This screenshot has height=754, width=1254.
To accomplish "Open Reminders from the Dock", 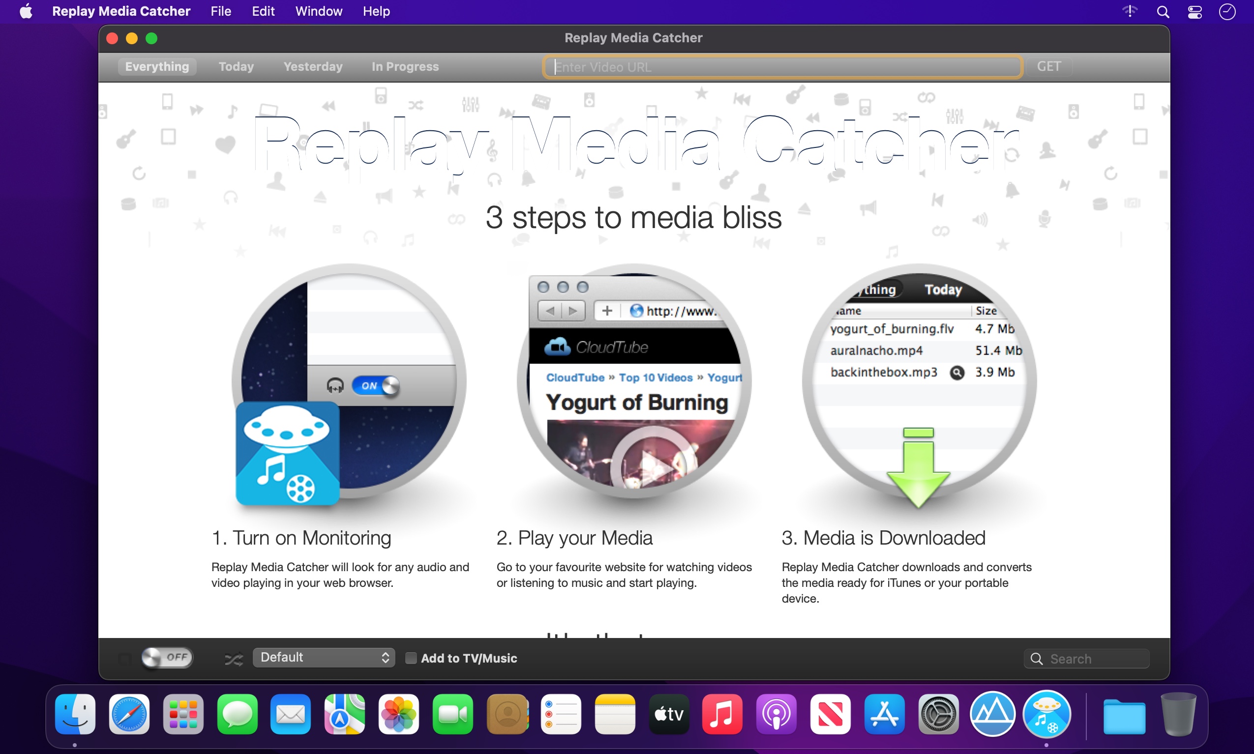I will pyautogui.click(x=561, y=714).
